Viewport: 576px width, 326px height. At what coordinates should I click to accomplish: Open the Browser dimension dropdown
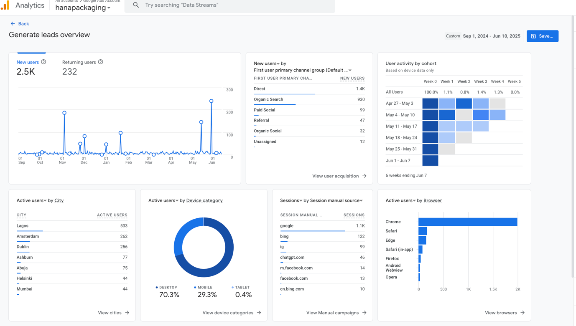coord(433,200)
